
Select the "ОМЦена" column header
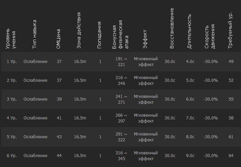(59, 38)
